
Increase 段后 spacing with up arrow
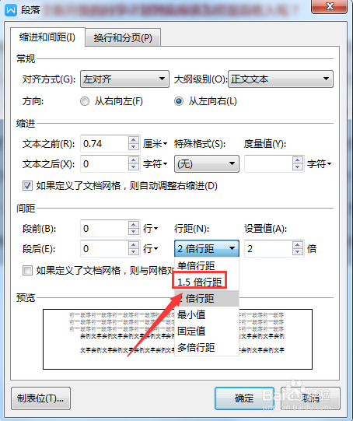click(134, 245)
